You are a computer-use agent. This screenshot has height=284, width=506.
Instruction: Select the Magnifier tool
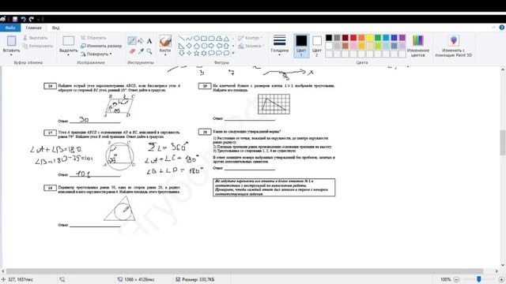click(x=149, y=51)
